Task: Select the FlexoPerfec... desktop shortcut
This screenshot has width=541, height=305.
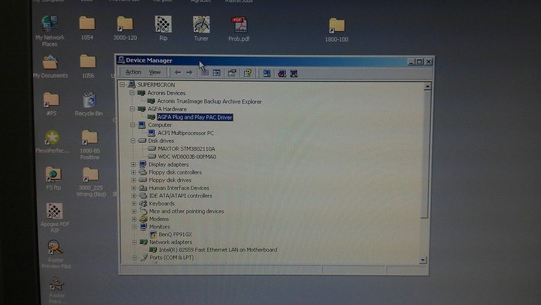Action: point(53,142)
